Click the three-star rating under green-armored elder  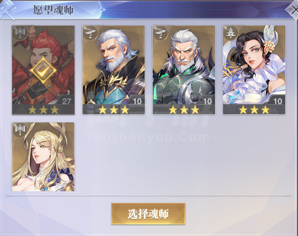(184, 110)
